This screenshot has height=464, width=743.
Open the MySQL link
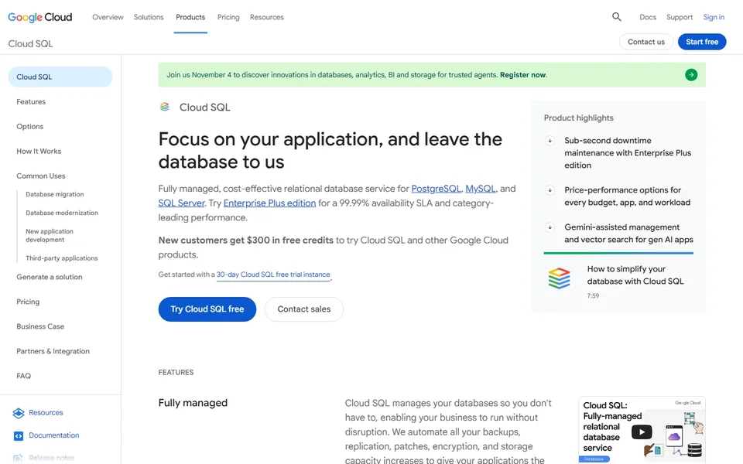[x=480, y=189]
